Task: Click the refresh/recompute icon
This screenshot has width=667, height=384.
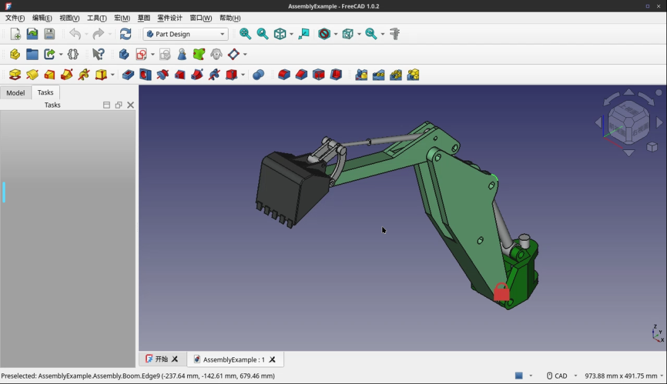Action: click(126, 34)
